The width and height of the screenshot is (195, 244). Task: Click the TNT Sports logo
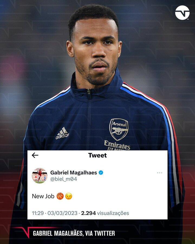tap(182, 12)
